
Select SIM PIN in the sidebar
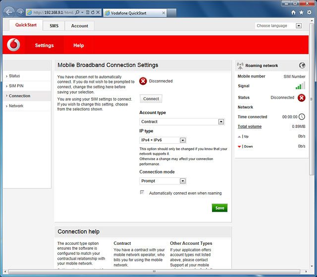click(16, 86)
